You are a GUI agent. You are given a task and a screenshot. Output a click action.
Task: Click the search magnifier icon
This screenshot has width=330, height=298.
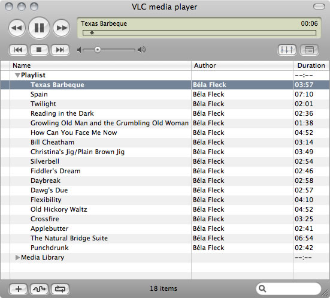point(262,288)
